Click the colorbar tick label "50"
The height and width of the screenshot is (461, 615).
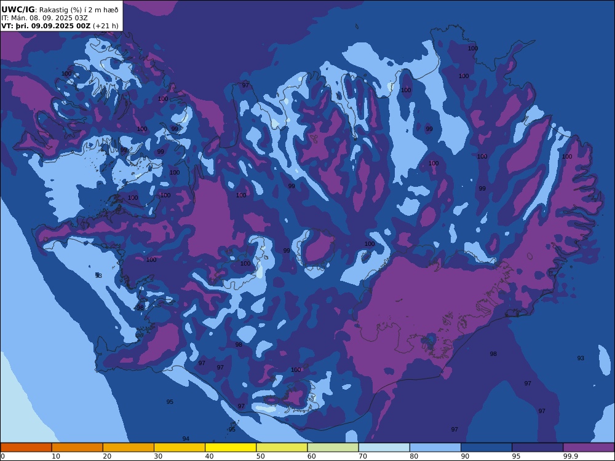tap(260, 456)
